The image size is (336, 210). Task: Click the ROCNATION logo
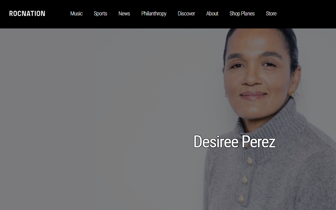coord(27,13)
